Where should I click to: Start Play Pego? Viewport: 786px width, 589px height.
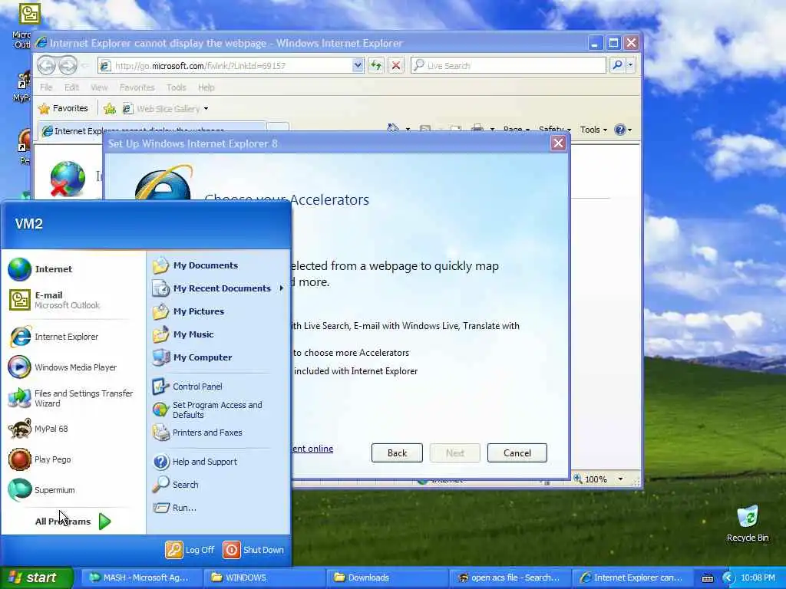point(40,459)
